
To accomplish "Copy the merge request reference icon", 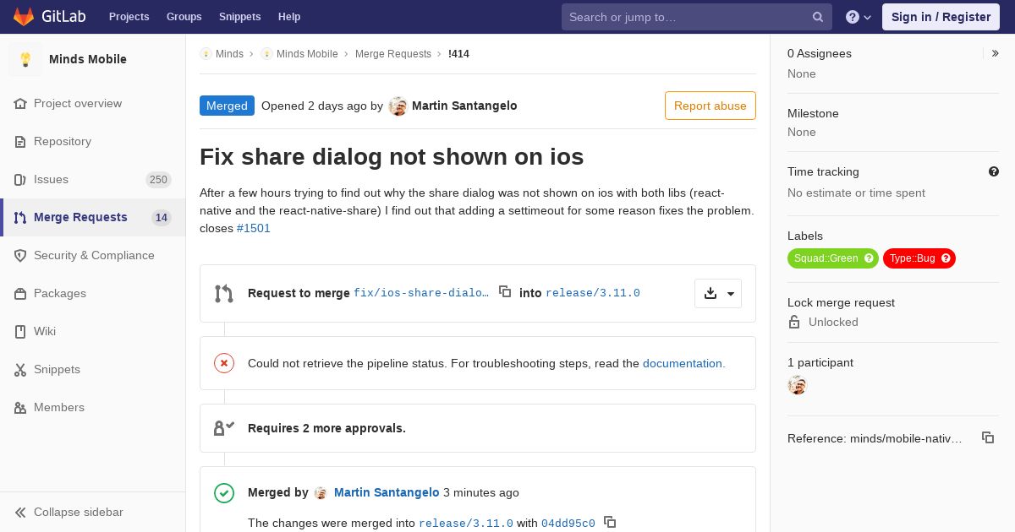I will pos(987,437).
